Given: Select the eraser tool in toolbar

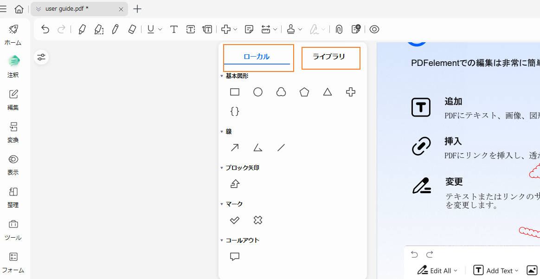Looking at the screenshot, I should 132,29.
